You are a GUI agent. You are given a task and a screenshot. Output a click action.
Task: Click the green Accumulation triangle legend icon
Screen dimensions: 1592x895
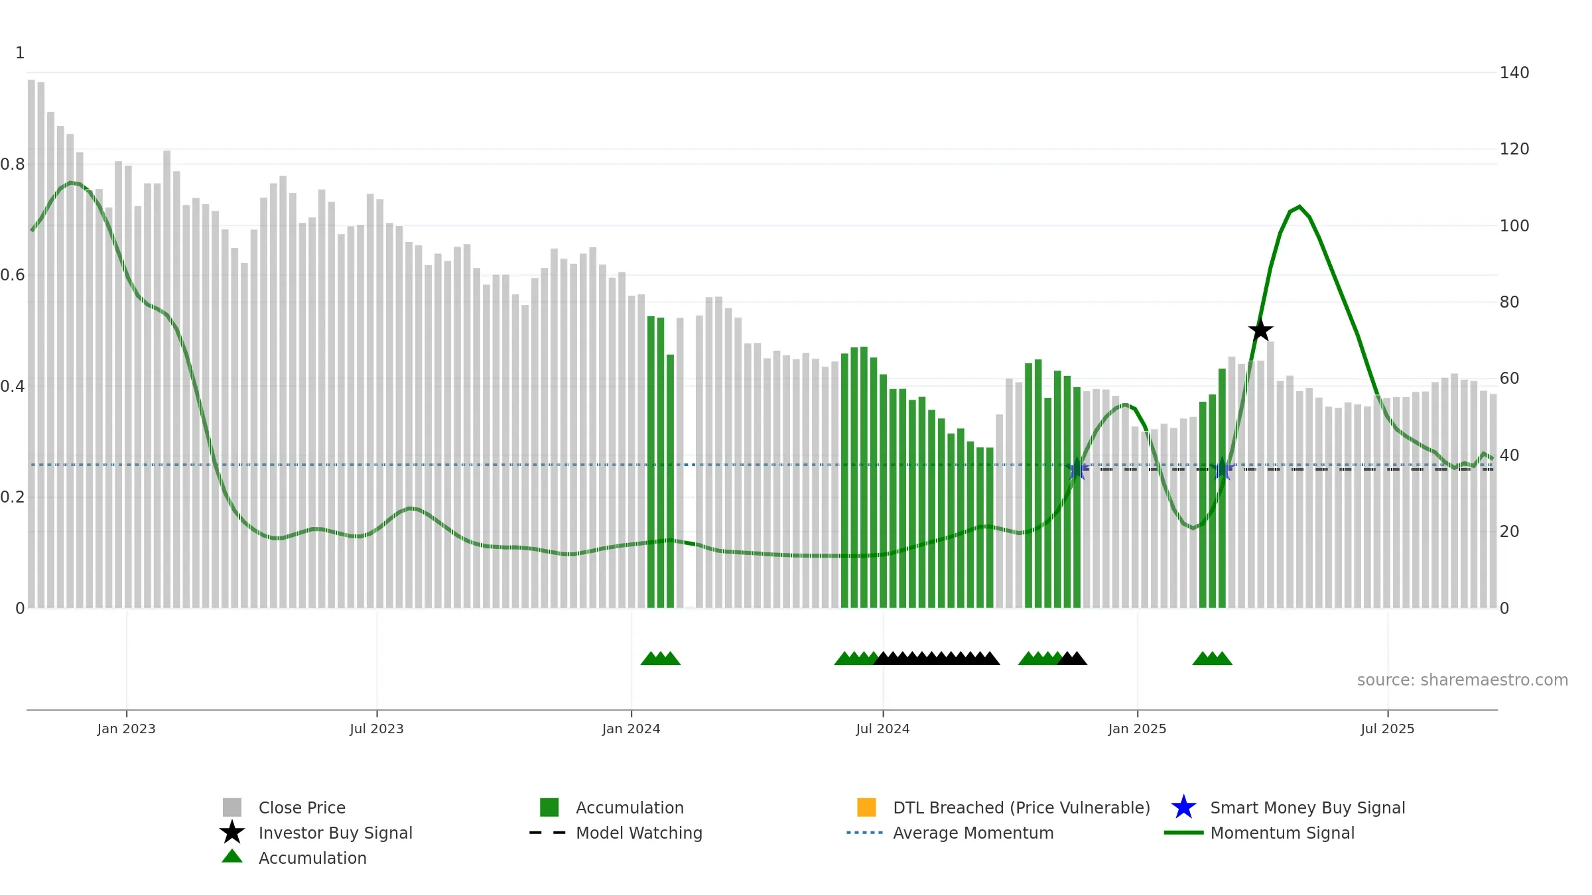(x=232, y=857)
